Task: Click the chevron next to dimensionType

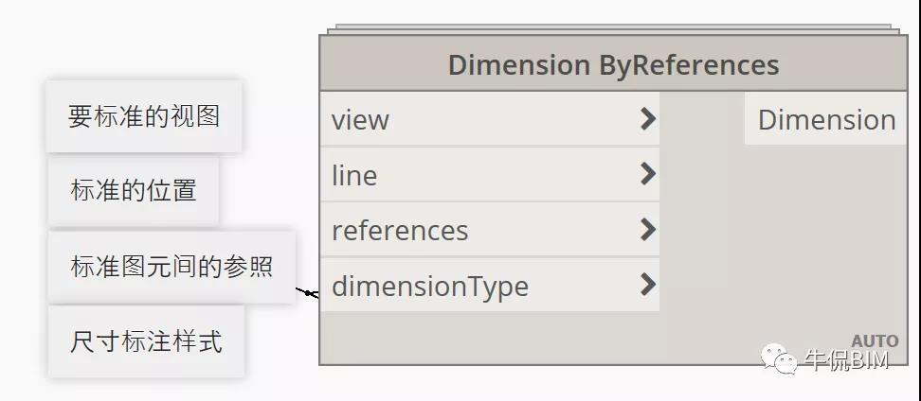Action: pyautogui.click(x=648, y=285)
